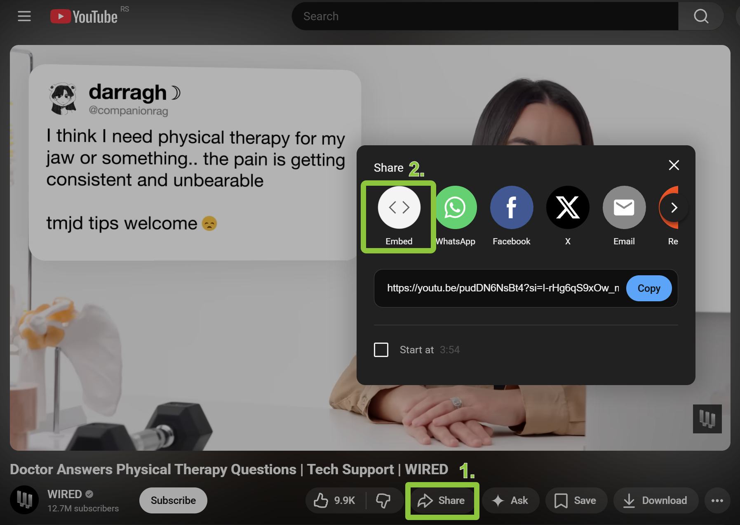Image resolution: width=740 pixels, height=525 pixels.
Task: Click the WIRED watermark in the video
Action: click(x=707, y=419)
